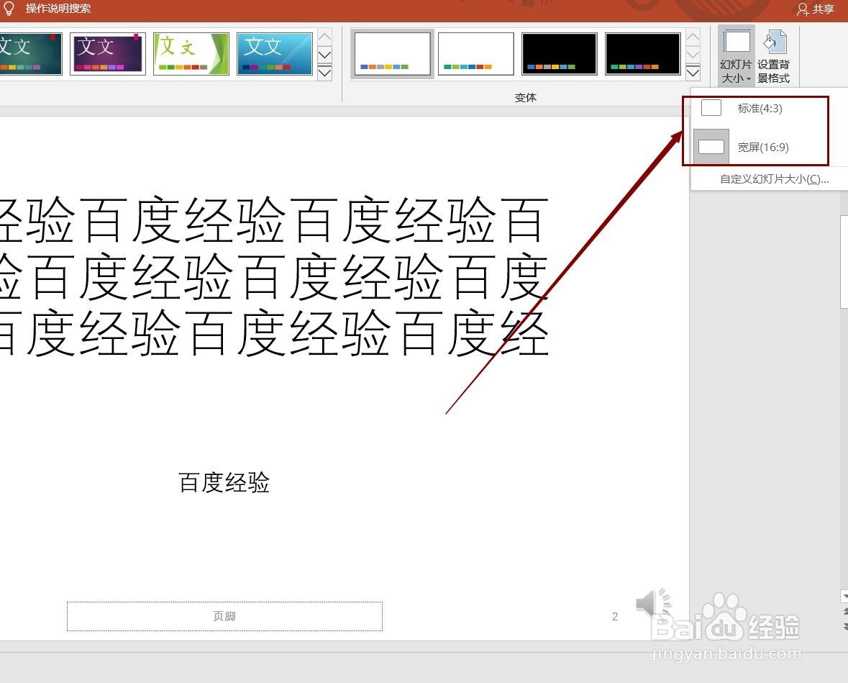This screenshot has width=848, height=683.
Task: Select the purple 文文 theme thumbnail
Action: coord(107,53)
